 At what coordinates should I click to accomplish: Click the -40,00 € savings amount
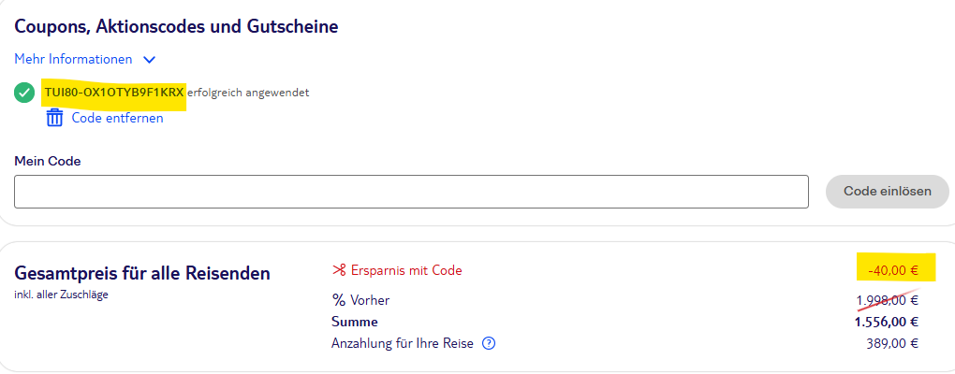click(x=893, y=270)
